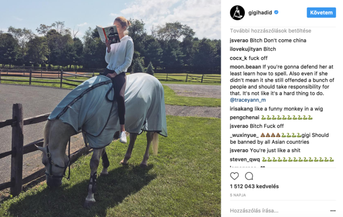The image size is (343, 217).
Task: Click the blue verified badge
Action: click(x=277, y=12)
